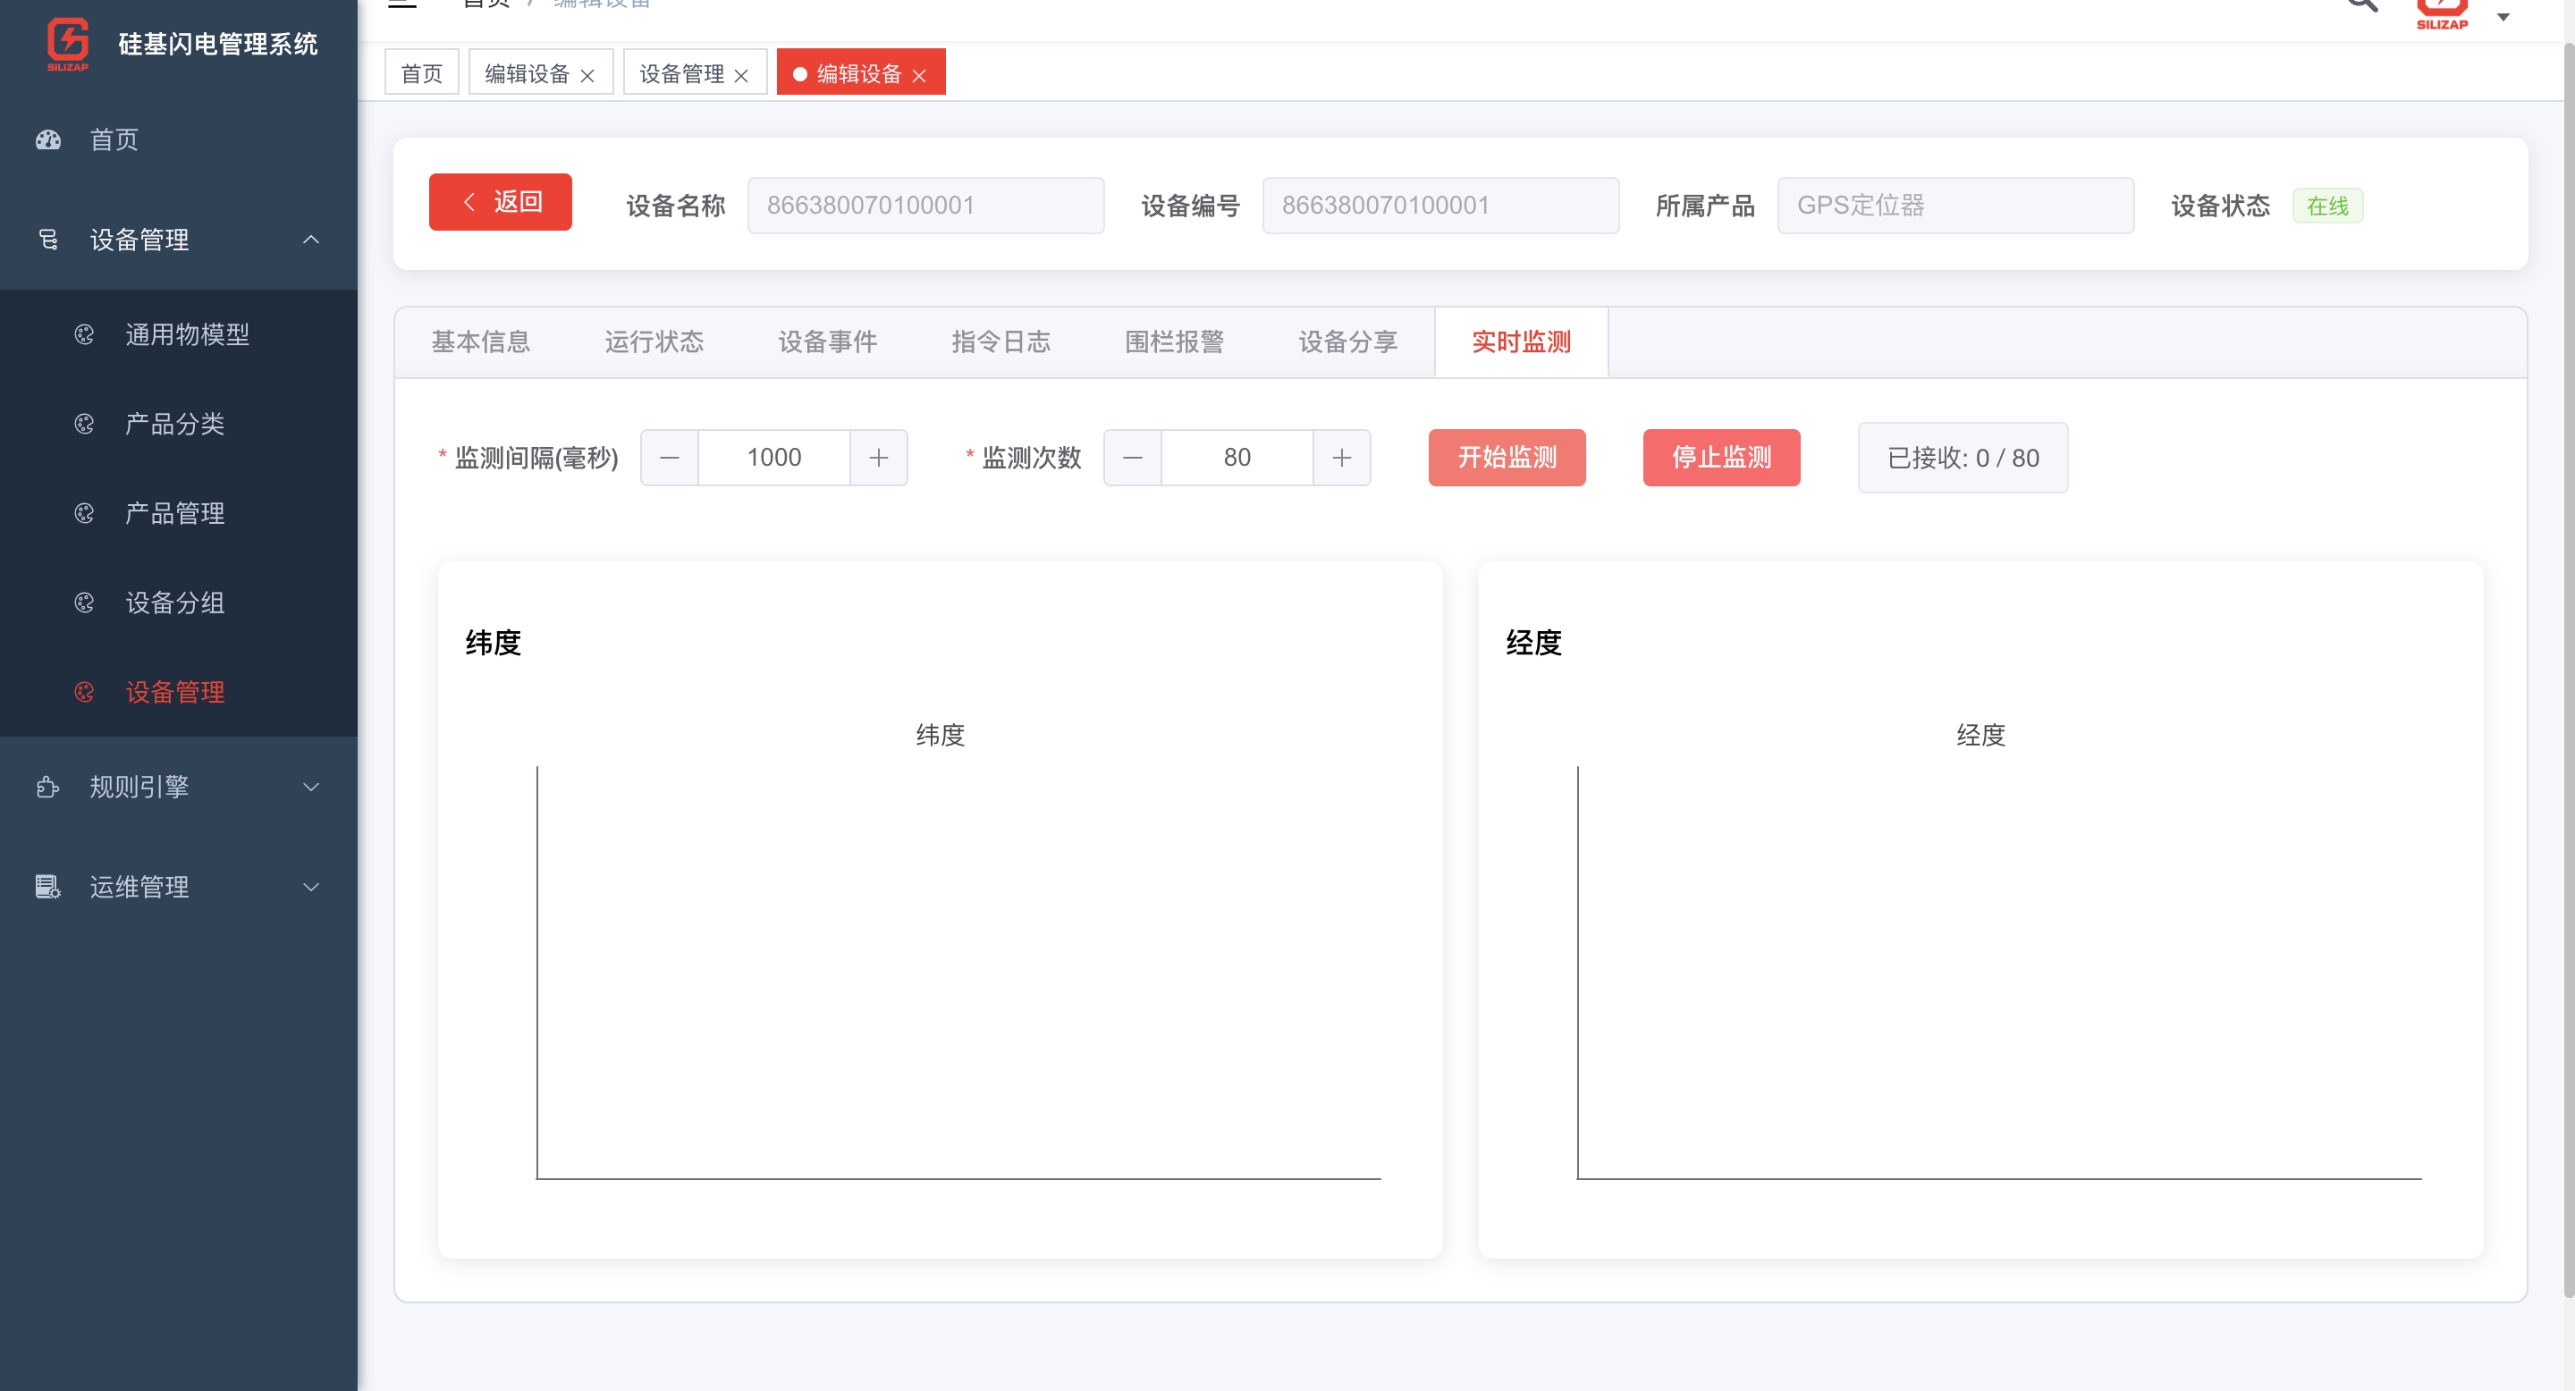Open the 围栏报警 tab
The height and width of the screenshot is (1391, 2575).
[x=1174, y=341]
